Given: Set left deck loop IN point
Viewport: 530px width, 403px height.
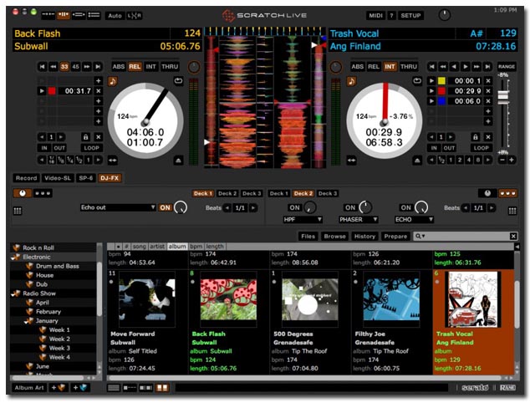Looking at the screenshot, I should (x=44, y=148).
